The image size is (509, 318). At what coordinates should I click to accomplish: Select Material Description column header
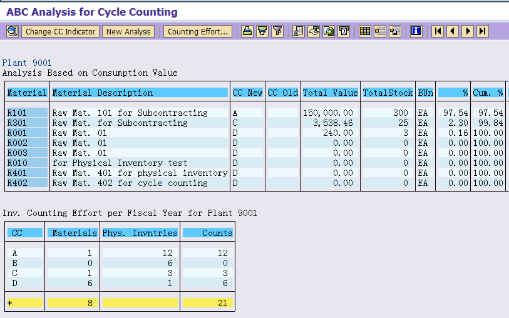[140, 93]
